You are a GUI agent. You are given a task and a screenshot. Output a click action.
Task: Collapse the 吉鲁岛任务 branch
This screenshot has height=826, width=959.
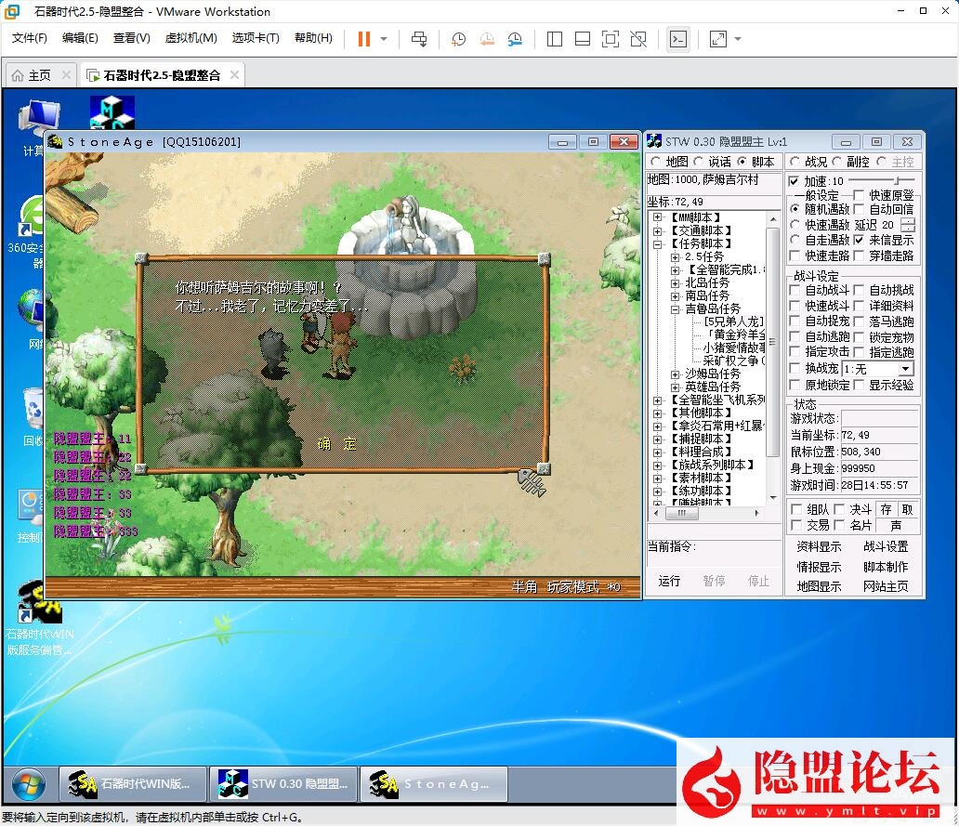click(x=675, y=310)
